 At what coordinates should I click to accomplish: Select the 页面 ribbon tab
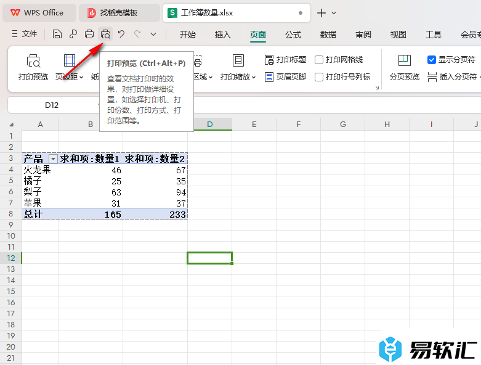257,35
